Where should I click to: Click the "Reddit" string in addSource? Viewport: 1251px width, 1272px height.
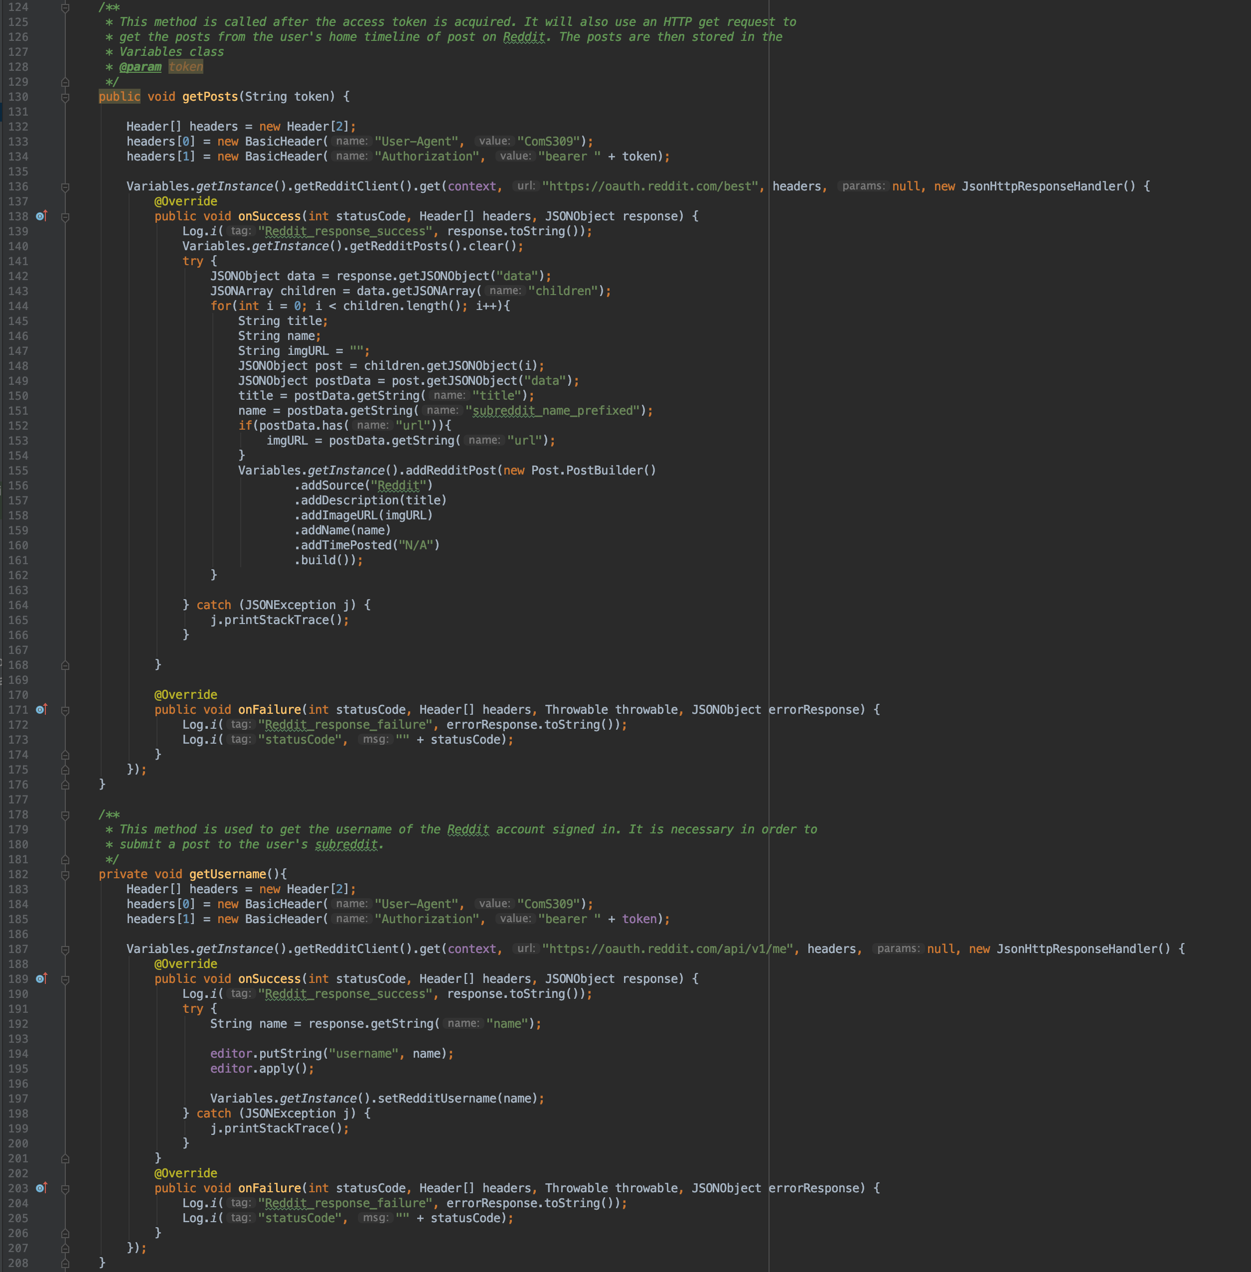coord(398,485)
